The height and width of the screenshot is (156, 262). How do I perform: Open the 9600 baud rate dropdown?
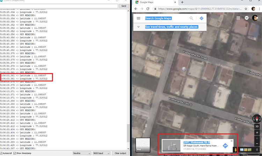[101, 153]
